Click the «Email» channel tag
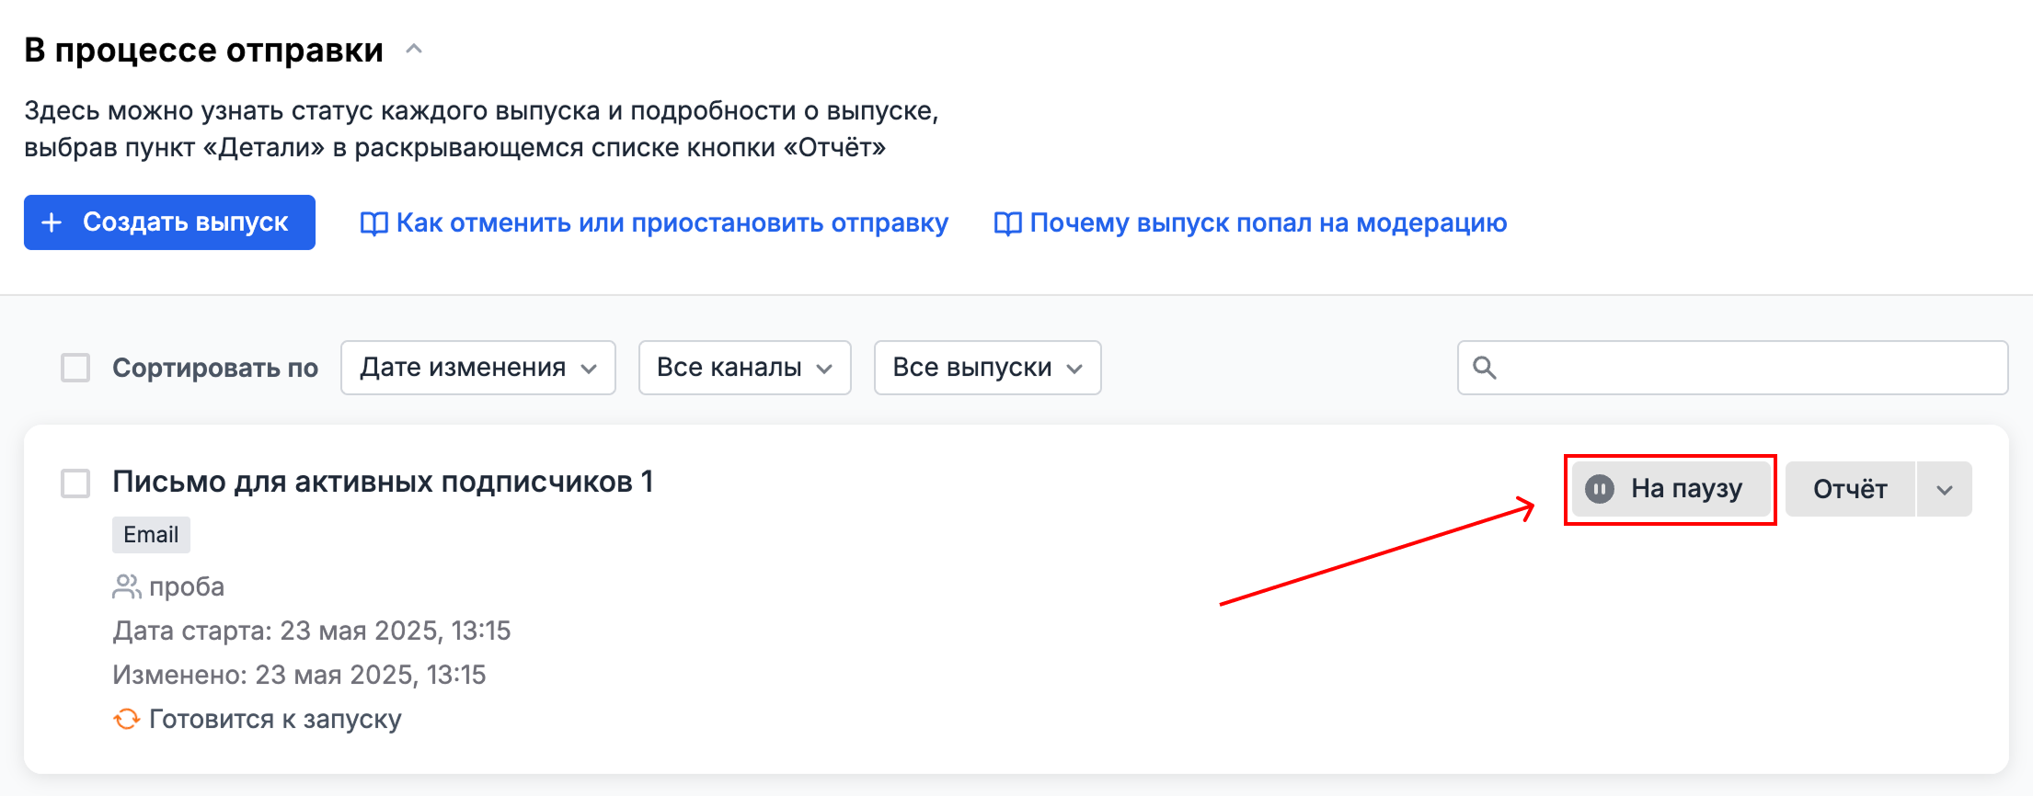This screenshot has height=796, width=2033. pyautogui.click(x=151, y=535)
